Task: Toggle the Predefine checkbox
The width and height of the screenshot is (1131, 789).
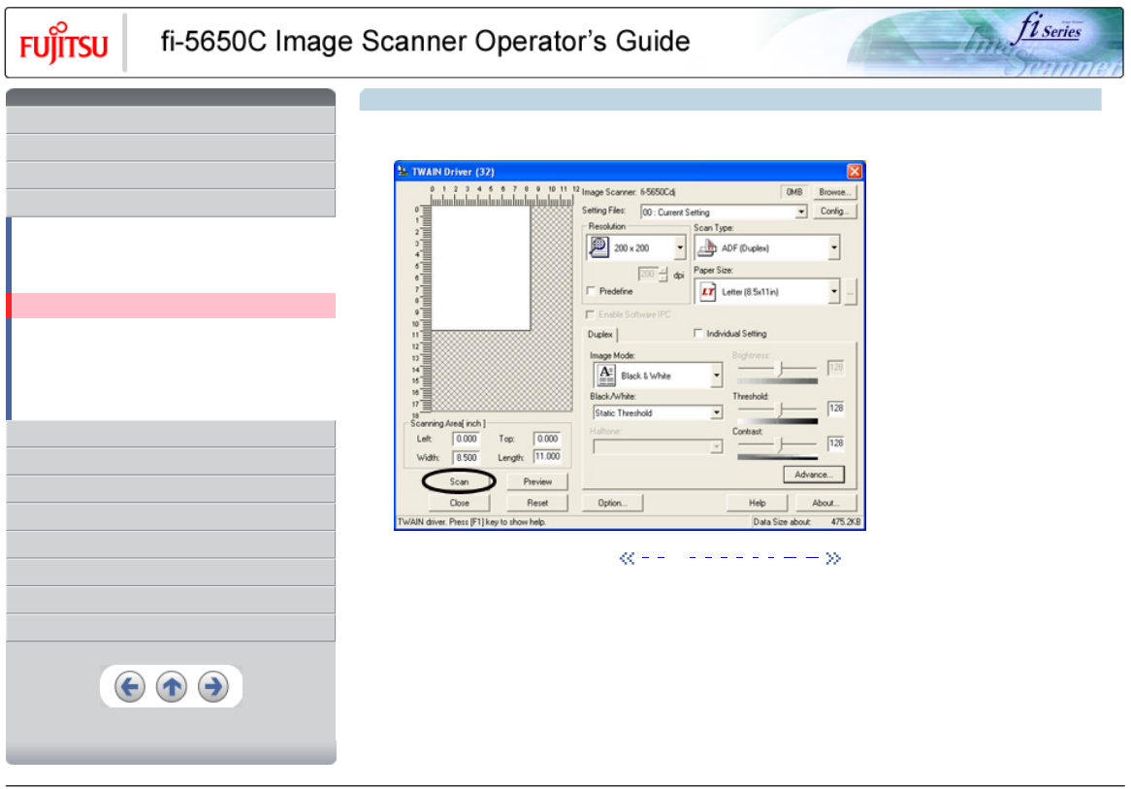Action: [x=592, y=291]
